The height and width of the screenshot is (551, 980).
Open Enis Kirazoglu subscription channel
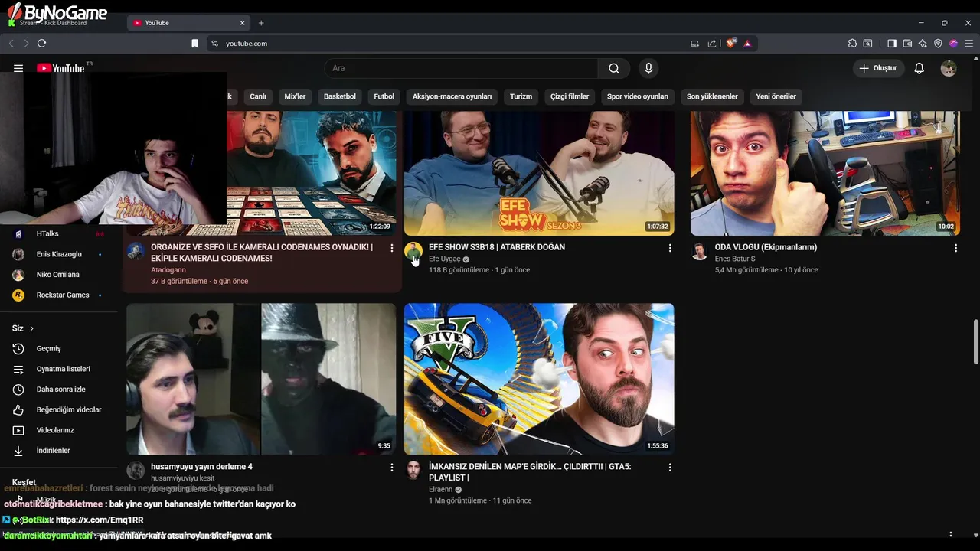59,254
